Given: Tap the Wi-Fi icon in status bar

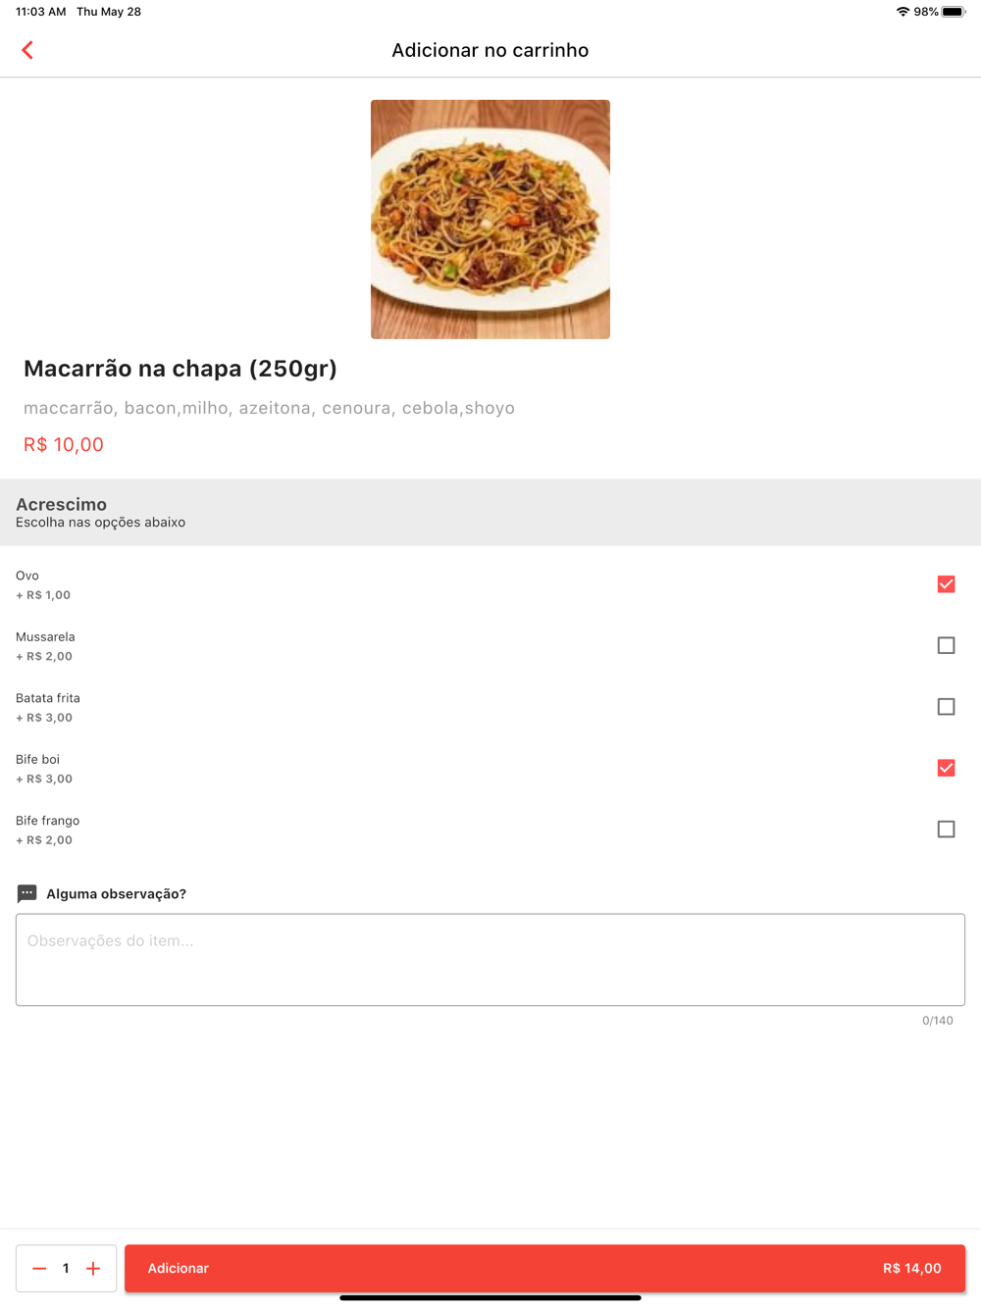Looking at the screenshot, I should click(903, 12).
